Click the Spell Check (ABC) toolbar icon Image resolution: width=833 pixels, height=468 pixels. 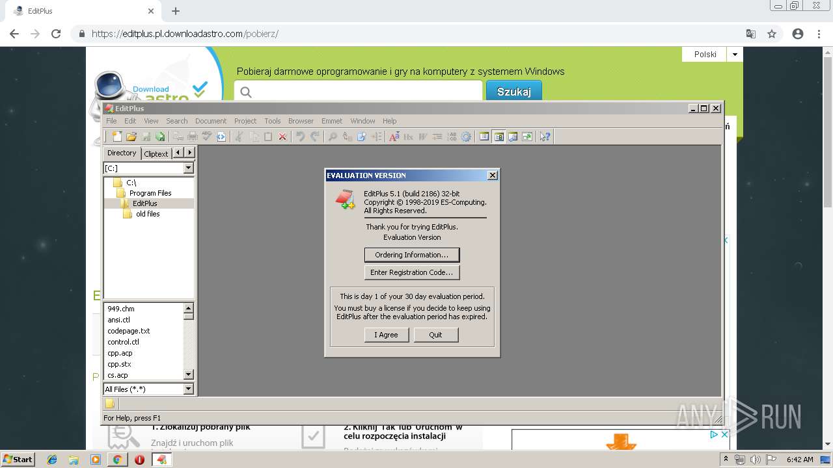click(207, 136)
